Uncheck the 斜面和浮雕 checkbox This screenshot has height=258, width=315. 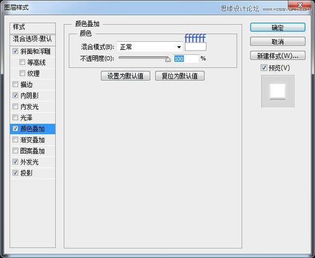pyautogui.click(x=15, y=51)
